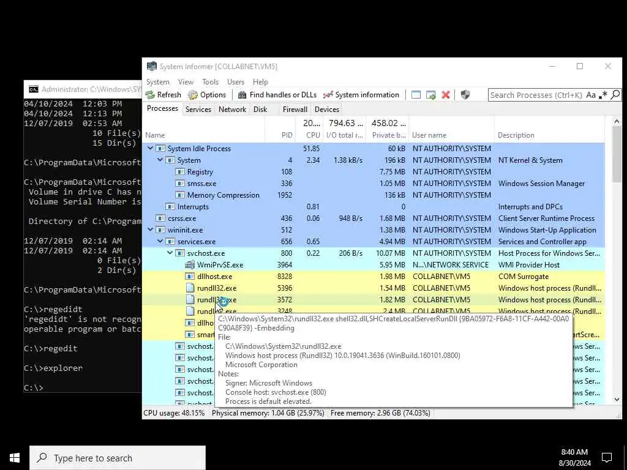
Task: Switch to the Disk tab
Action: [260, 109]
